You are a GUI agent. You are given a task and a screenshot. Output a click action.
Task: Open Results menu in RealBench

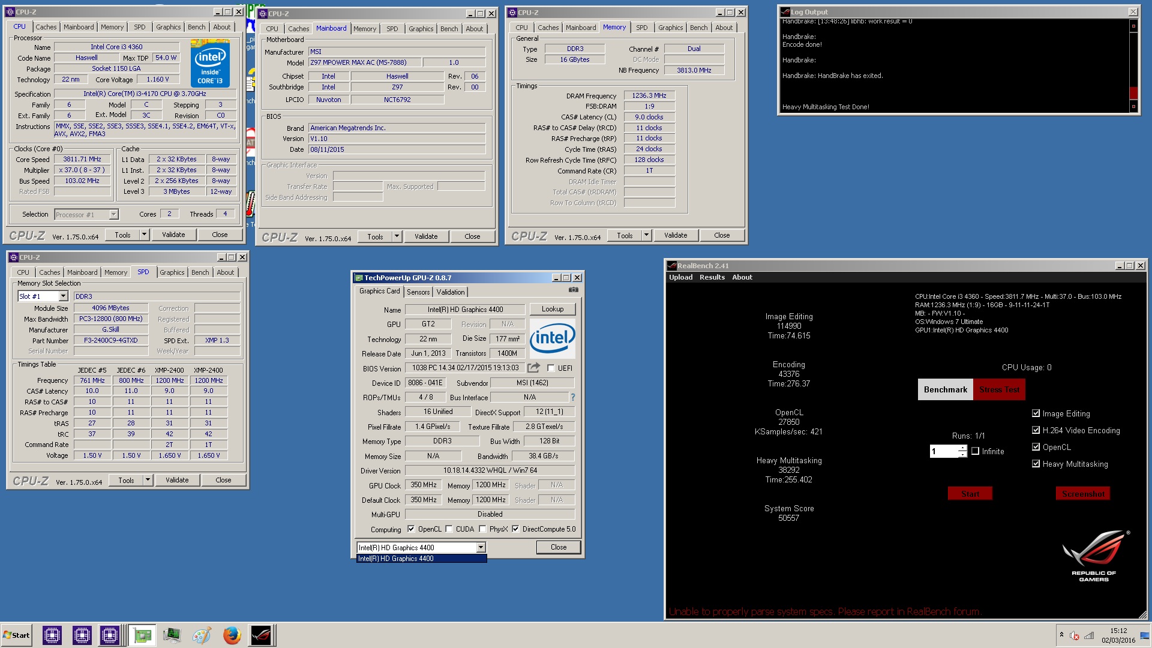712,277
